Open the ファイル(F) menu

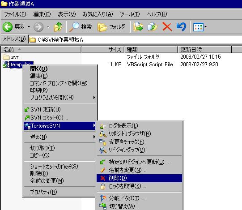tap(15, 14)
